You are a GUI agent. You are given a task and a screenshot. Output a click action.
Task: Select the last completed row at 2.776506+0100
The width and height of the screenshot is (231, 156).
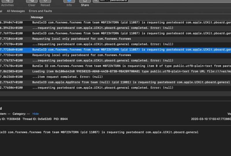pyautogui.click(x=115, y=88)
